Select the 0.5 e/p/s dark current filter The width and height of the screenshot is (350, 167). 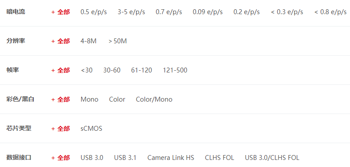(94, 12)
